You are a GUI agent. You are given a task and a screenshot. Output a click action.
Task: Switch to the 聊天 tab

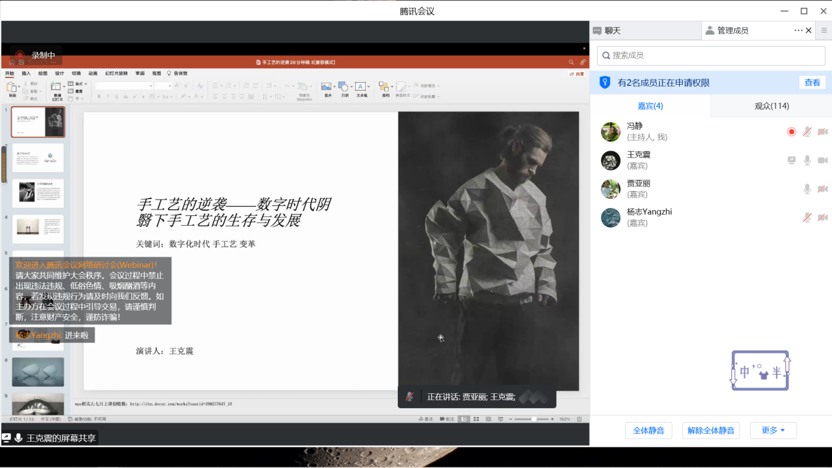(612, 31)
